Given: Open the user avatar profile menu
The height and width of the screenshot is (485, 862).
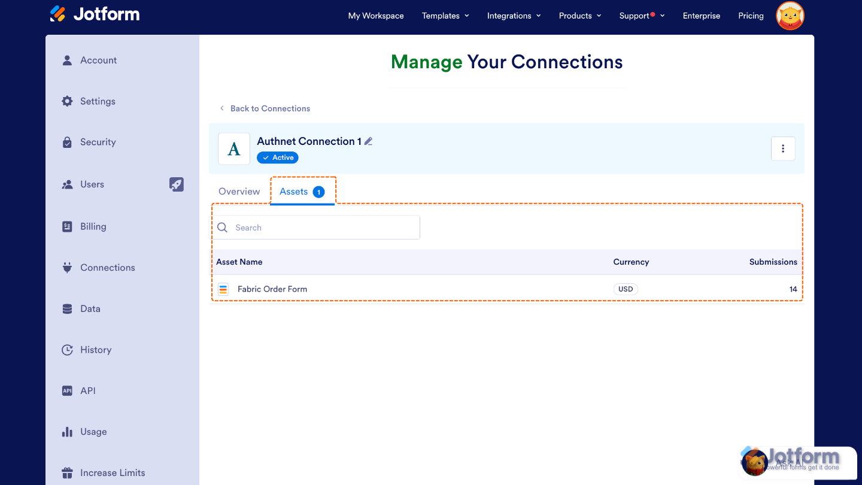Looking at the screenshot, I should pos(790,16).
